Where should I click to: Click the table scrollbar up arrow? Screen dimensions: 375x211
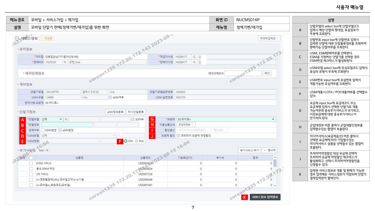tap(275, 157)
